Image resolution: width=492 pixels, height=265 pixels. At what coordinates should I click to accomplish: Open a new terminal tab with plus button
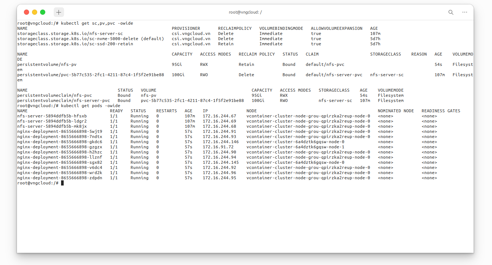(59, 12)
